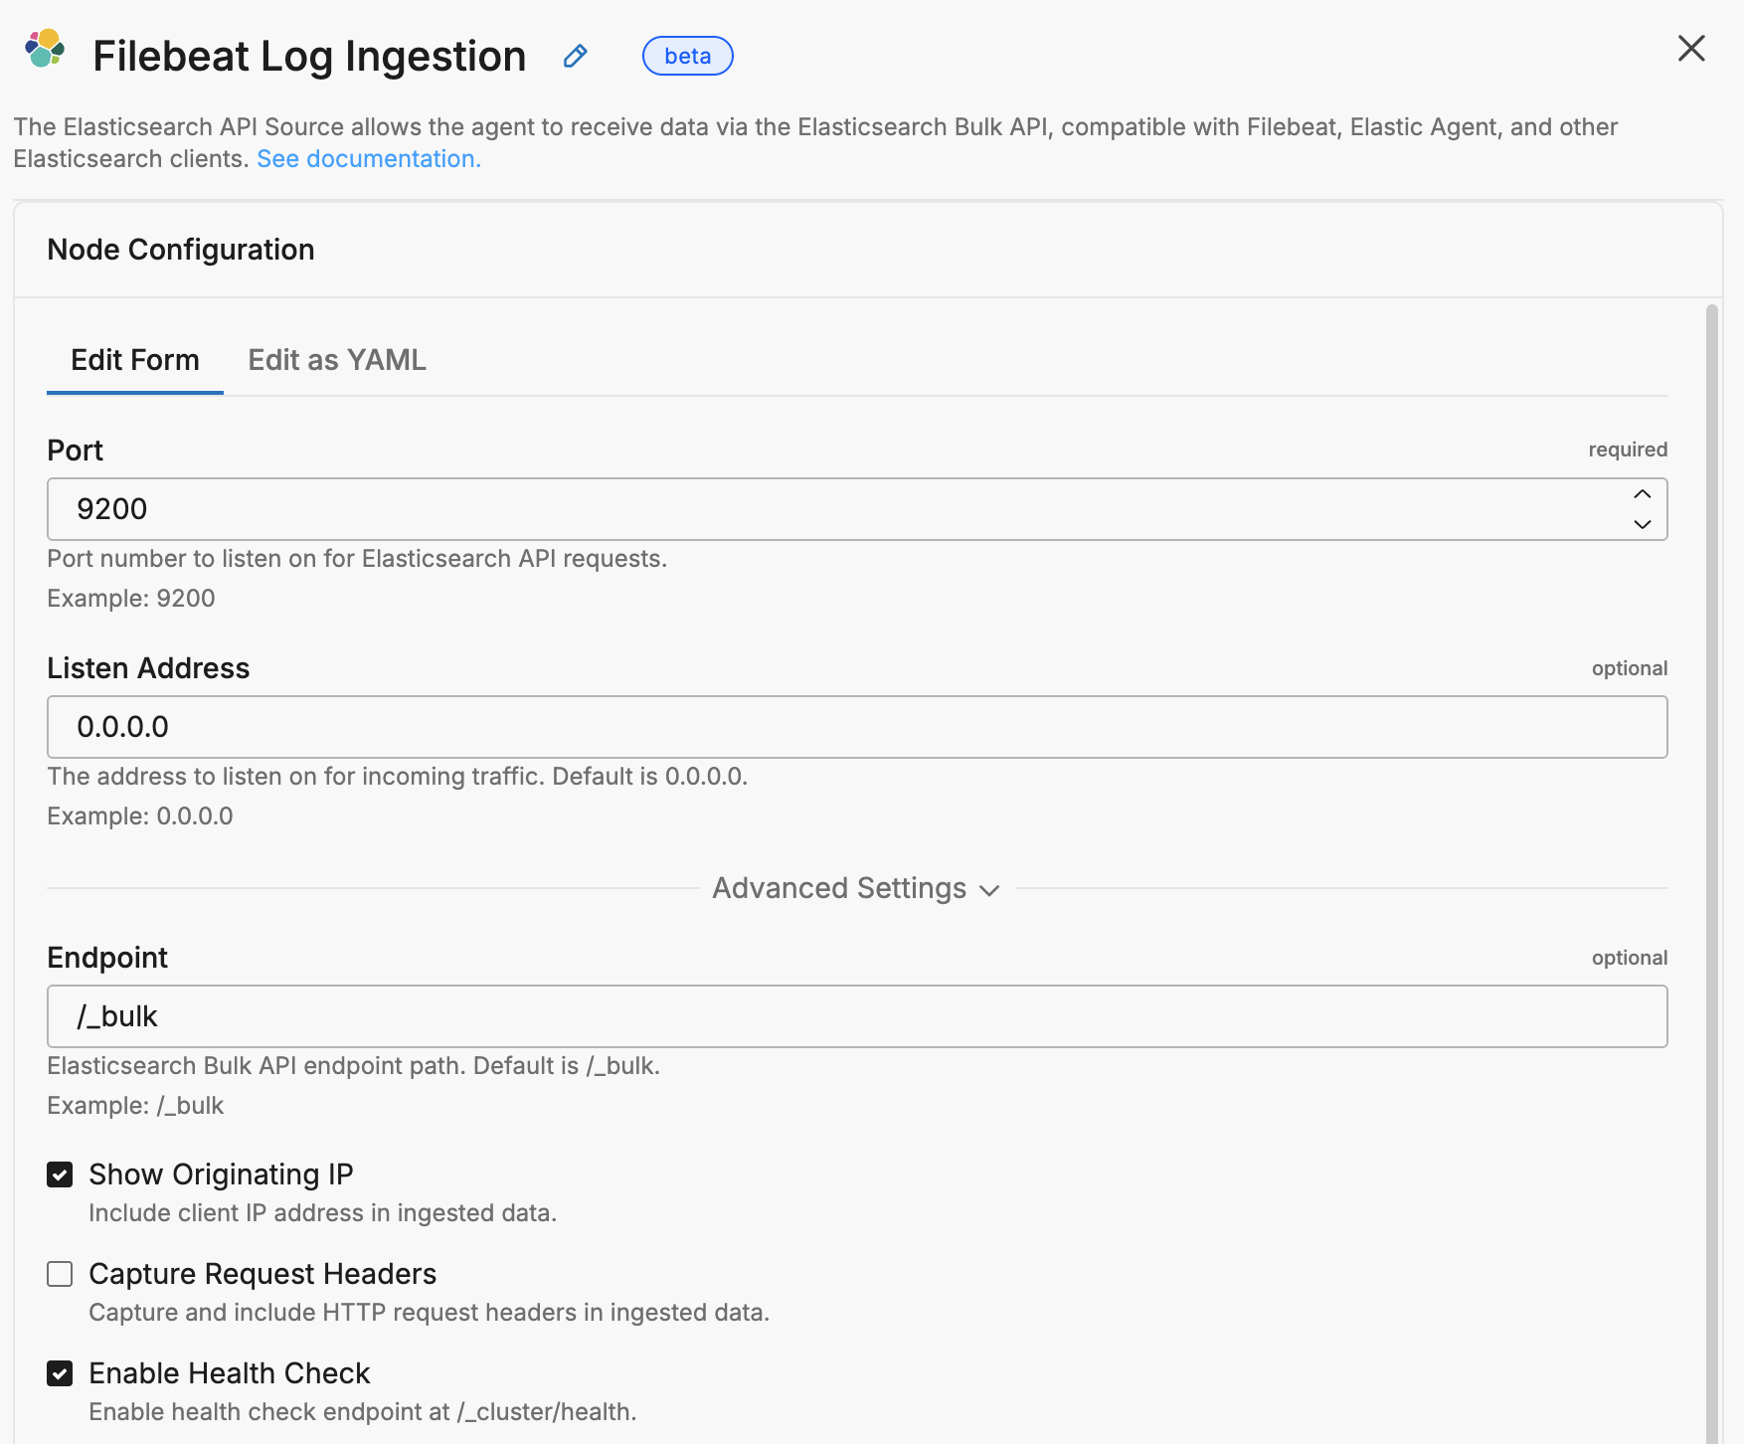The image size is (1744, 1444).
Task: Uncheck Enable Health Check
Action: click(60, 1373)
